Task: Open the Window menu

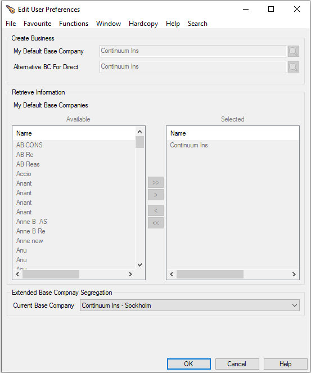Action: pos(109,24)
